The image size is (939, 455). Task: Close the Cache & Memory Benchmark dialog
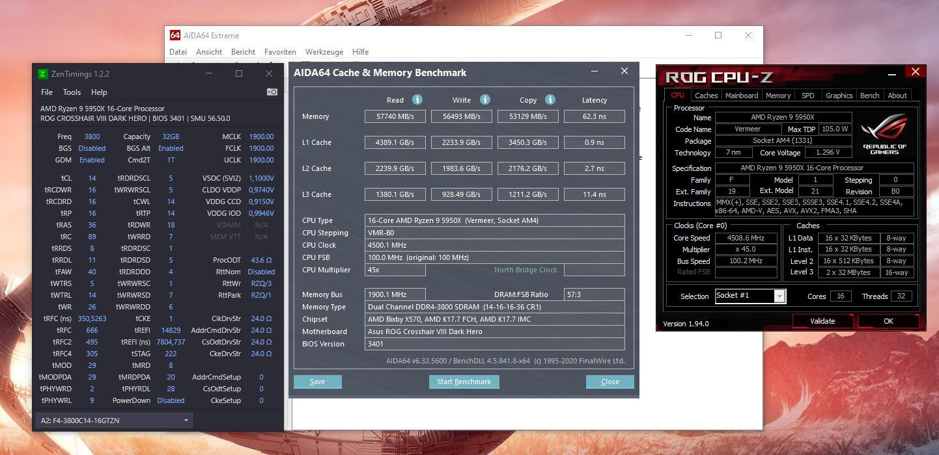(624, 71)
